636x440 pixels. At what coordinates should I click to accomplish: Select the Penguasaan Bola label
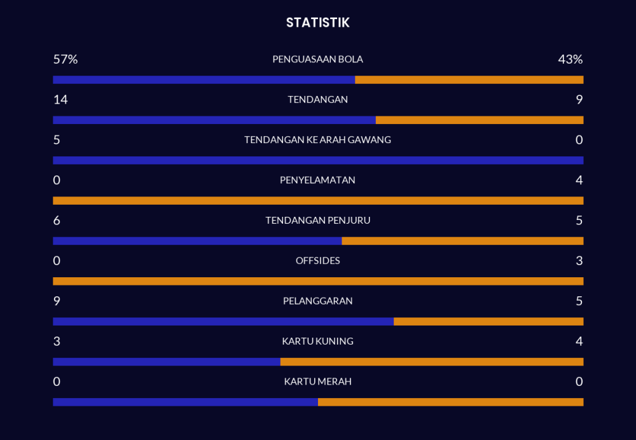click(x=317, y=59)
